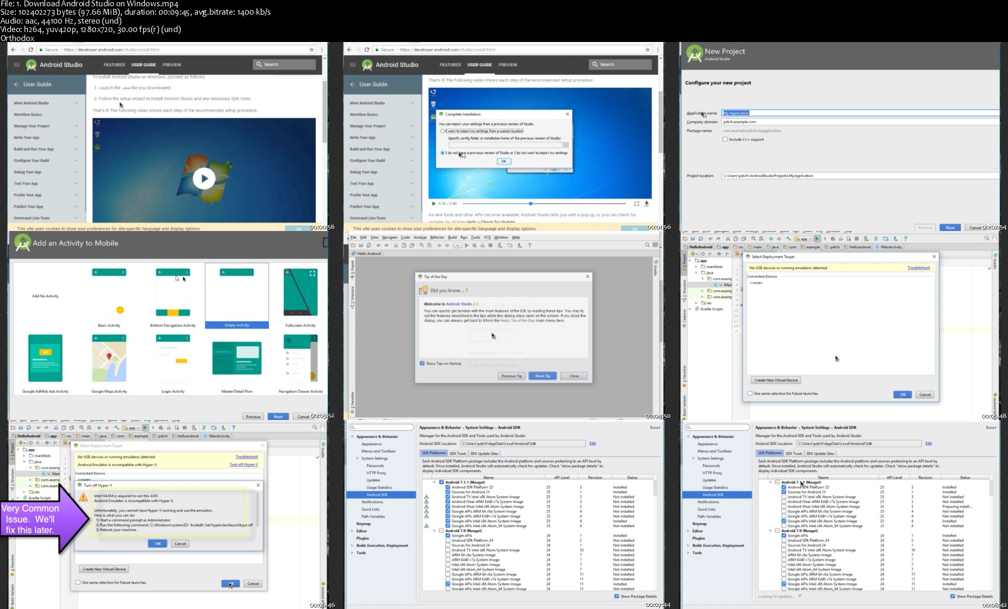Expand manifests folder in 00:05:48 project tree

pos(697,267)
